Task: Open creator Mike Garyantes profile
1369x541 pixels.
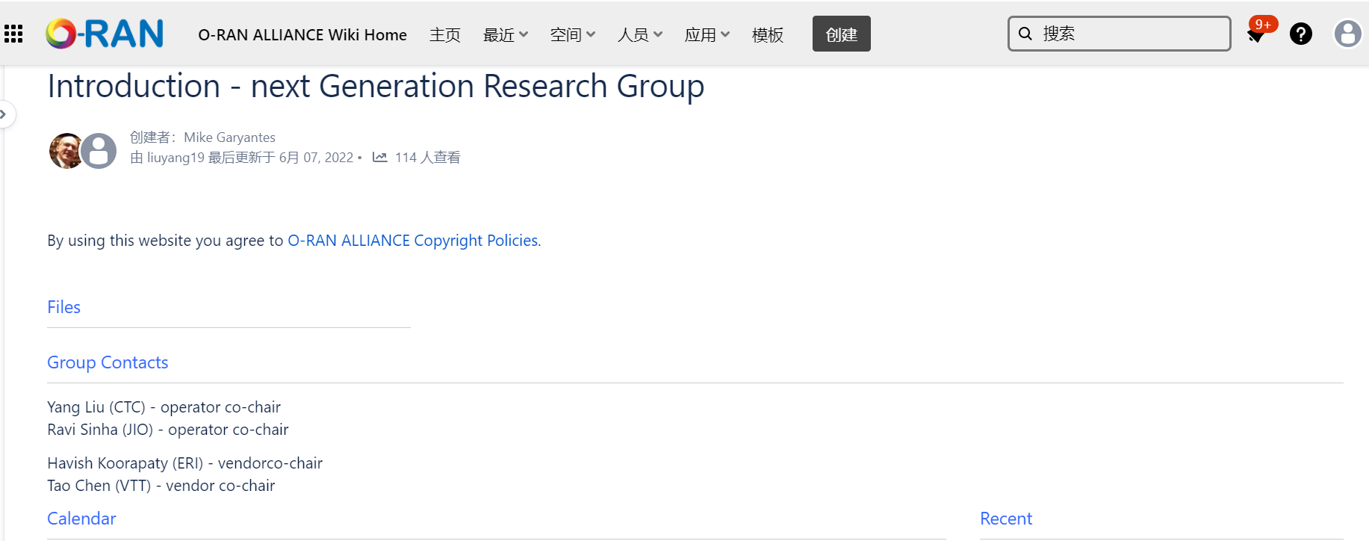Action: click(229, 137)
